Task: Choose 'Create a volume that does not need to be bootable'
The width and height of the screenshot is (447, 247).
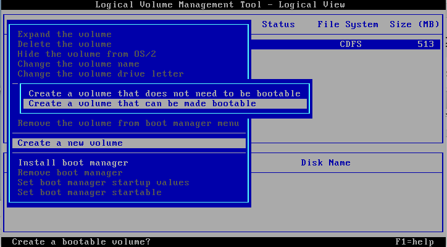Action: [164, 94]
